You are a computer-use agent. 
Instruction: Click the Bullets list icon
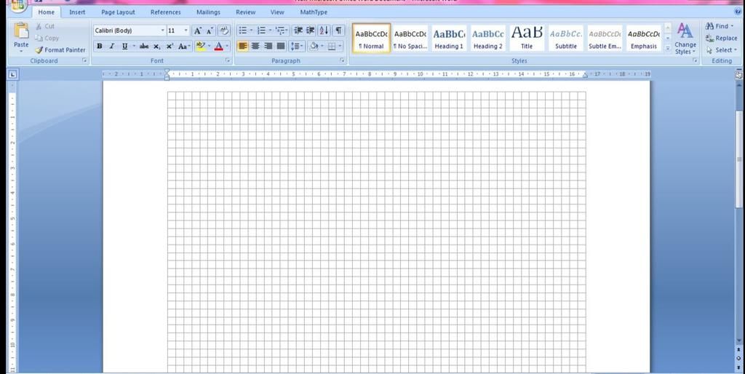pos(243,31)
